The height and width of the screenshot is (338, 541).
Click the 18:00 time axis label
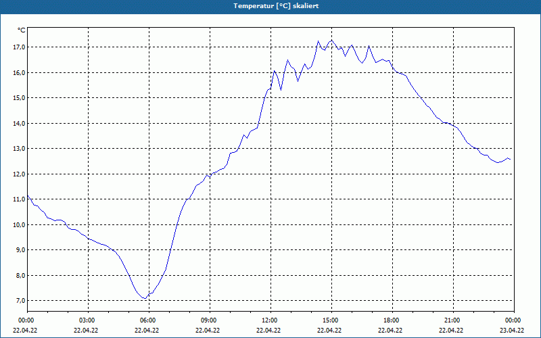pos(392,320)
